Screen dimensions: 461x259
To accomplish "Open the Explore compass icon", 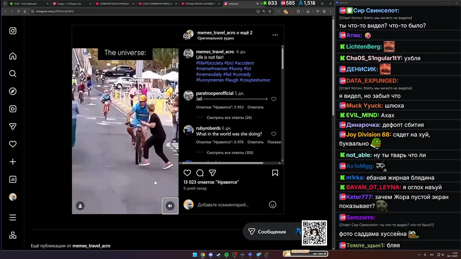I will tap(13, 91).
